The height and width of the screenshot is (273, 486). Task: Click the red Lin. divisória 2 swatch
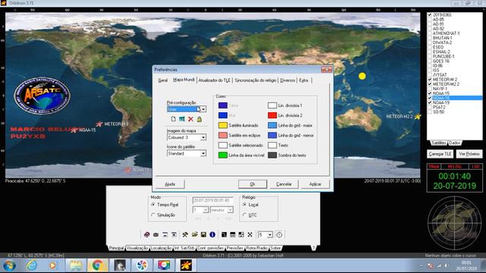coord(272,115)
